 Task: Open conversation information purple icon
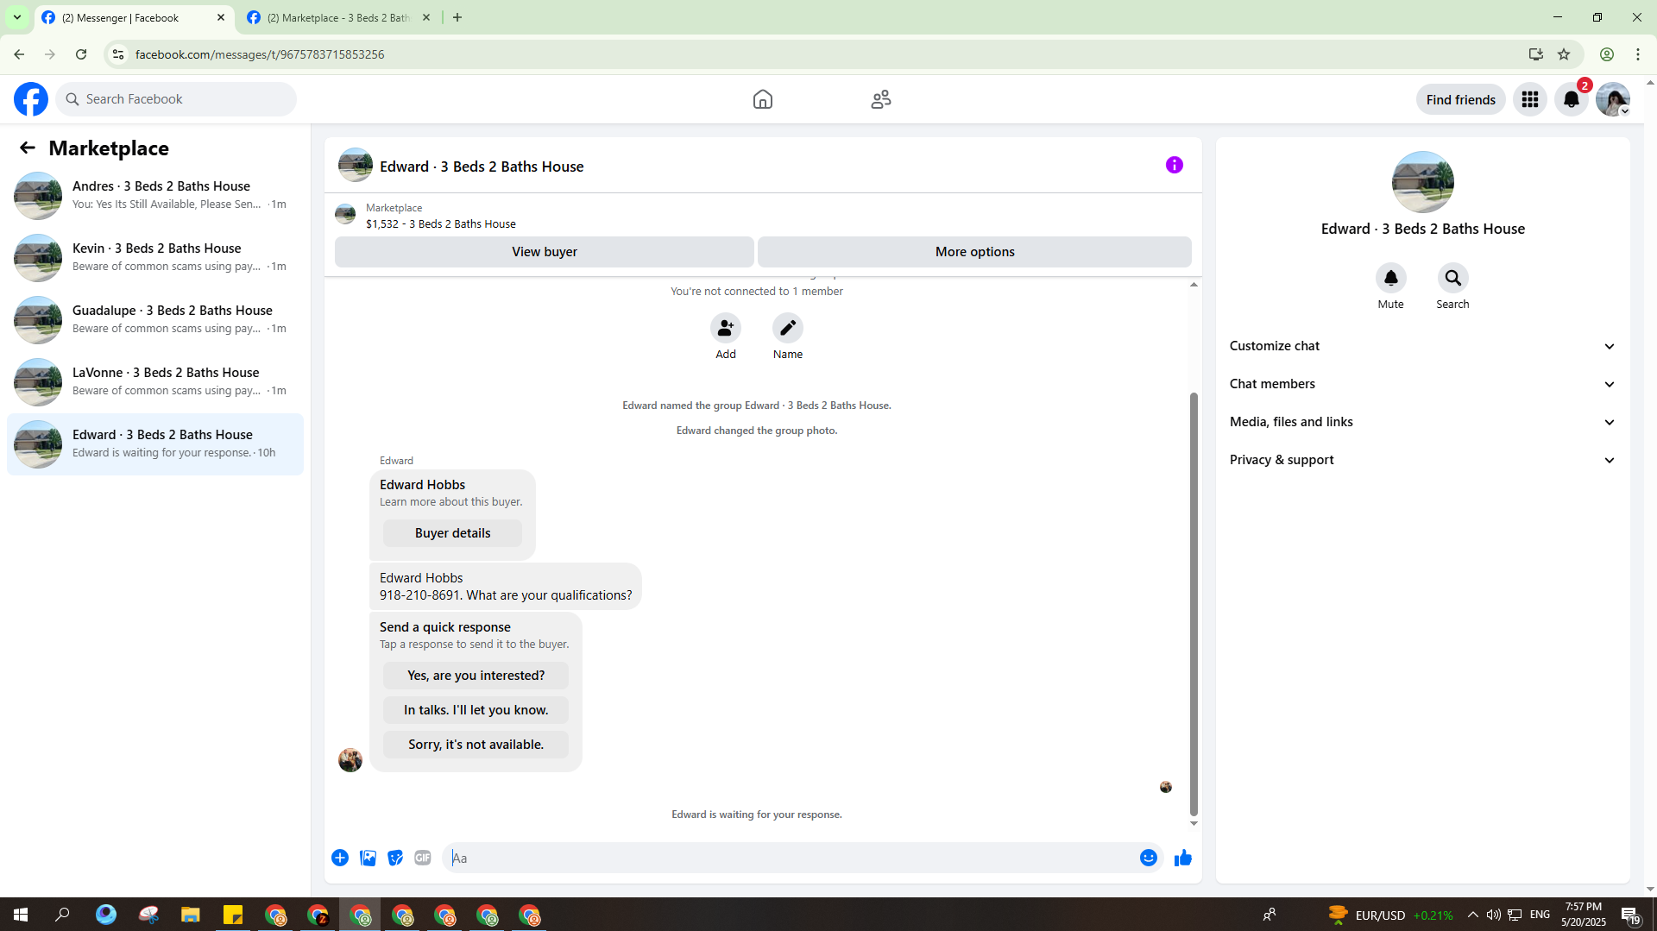click(x=1174, y=165)
